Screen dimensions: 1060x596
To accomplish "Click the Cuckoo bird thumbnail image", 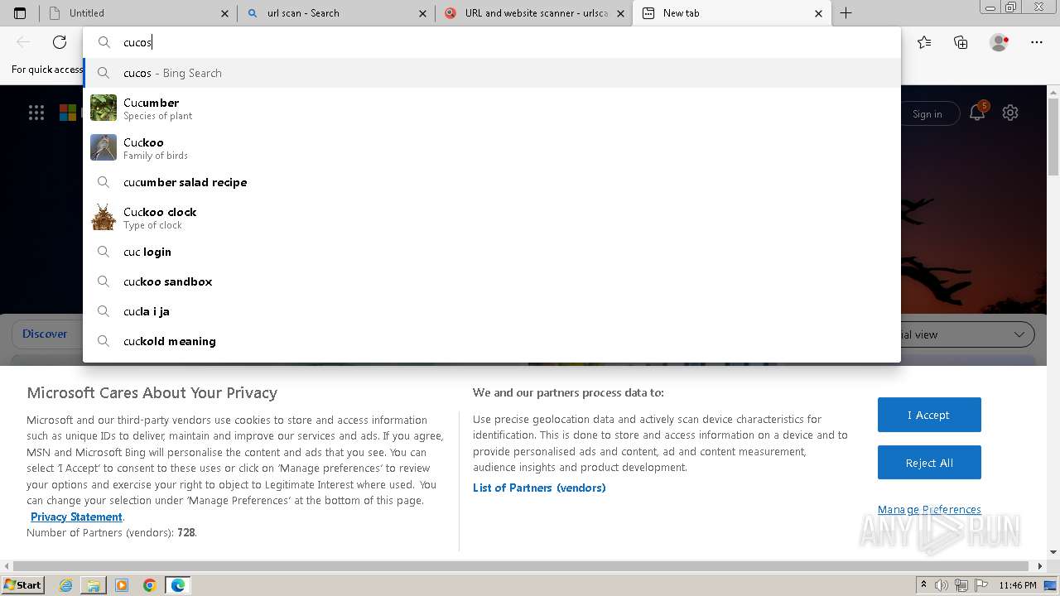I will (x=104, y=147).
